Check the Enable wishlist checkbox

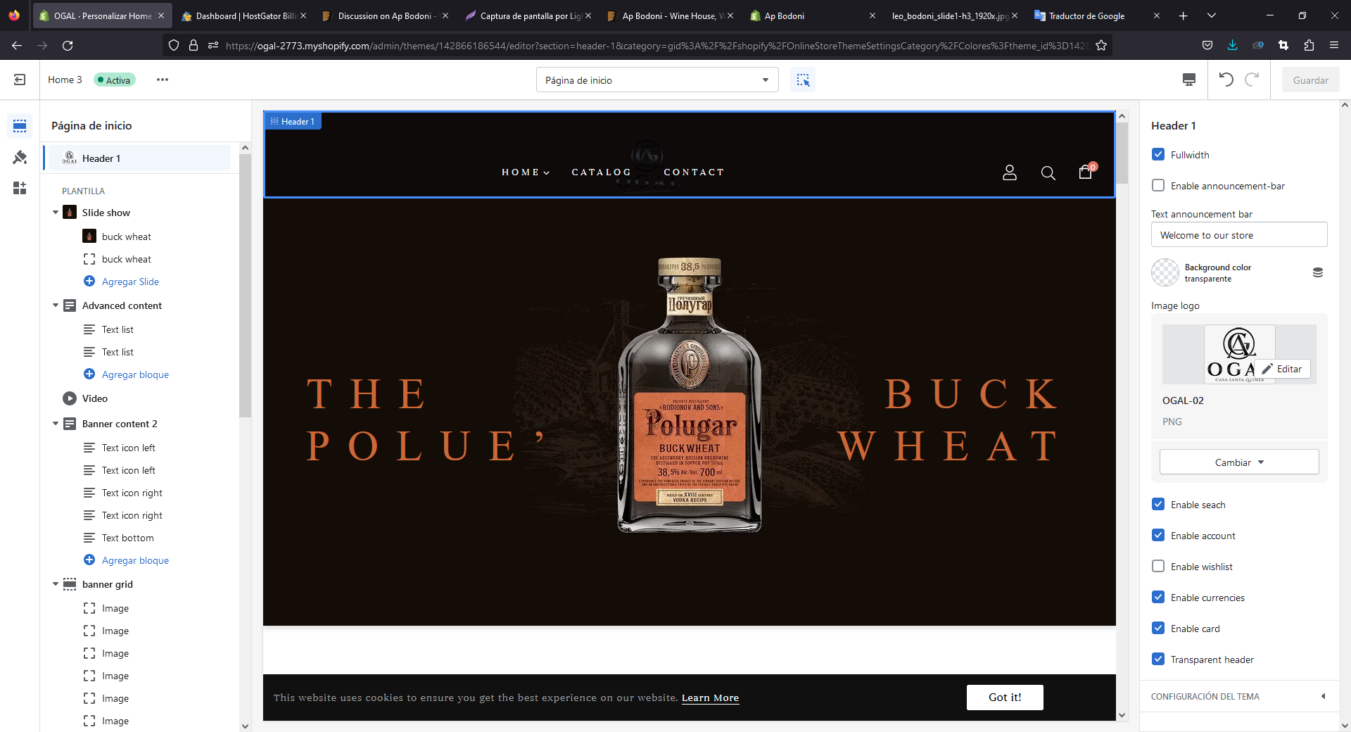pos(1158,566)
